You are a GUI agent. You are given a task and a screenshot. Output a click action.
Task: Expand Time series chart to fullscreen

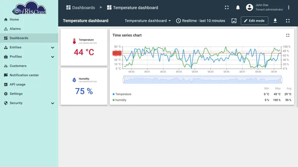coord(288,35)
